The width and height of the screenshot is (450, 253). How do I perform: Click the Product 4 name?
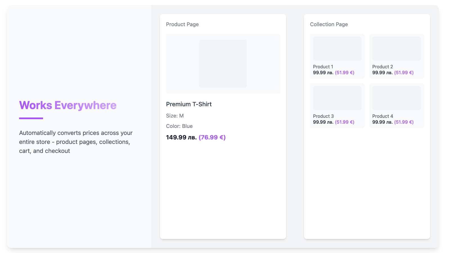coord(382,116)
